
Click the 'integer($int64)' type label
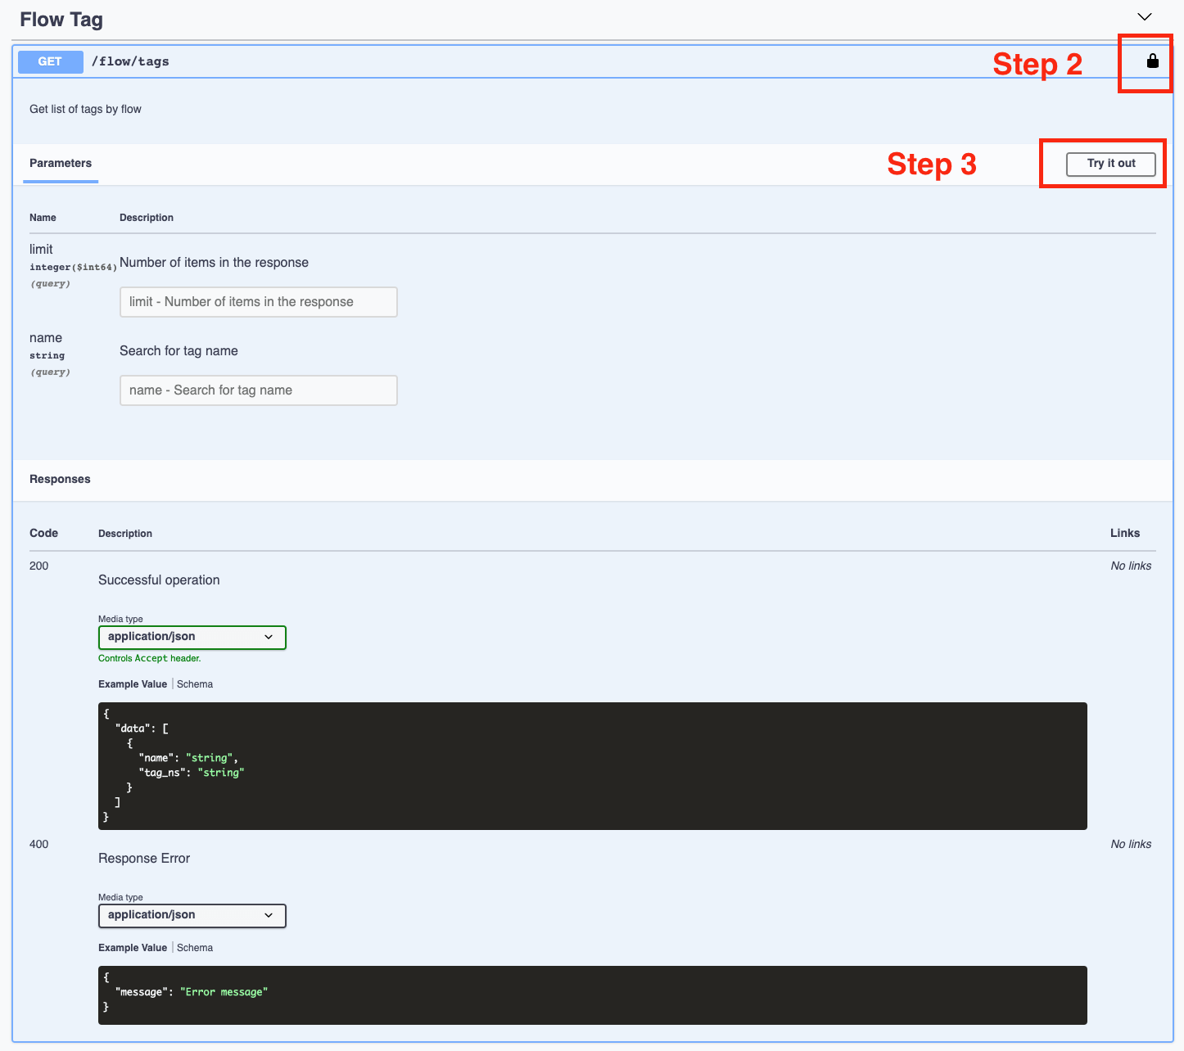click(73, 268)
